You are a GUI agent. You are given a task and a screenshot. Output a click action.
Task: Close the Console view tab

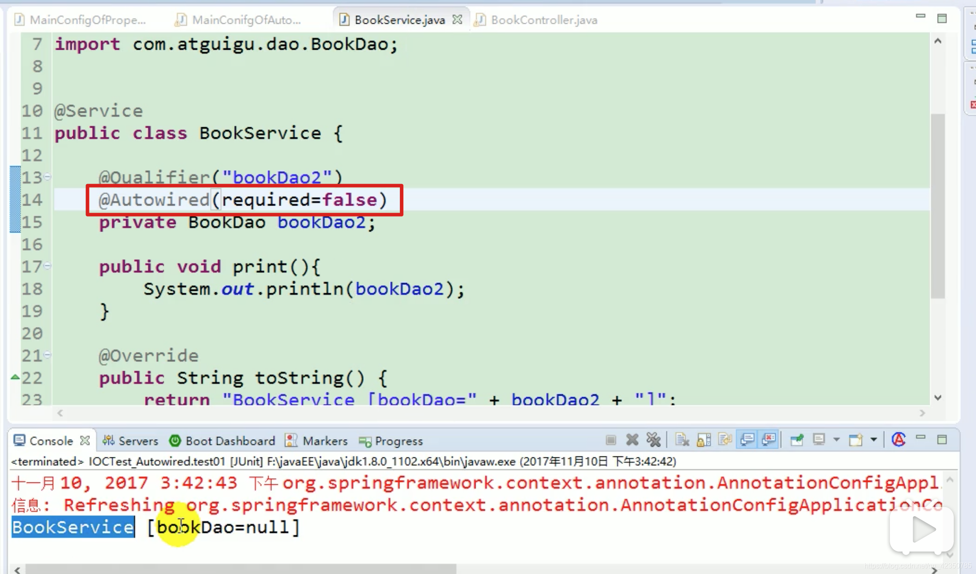[x=85, y=440]
